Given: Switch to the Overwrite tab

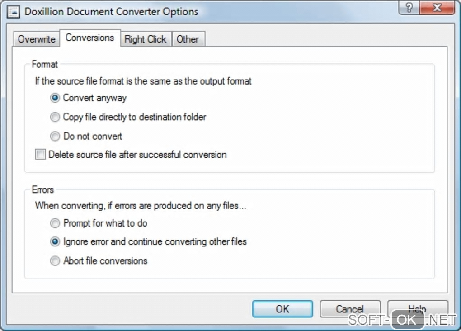Looking at the screenshot, I should point(37,39).
